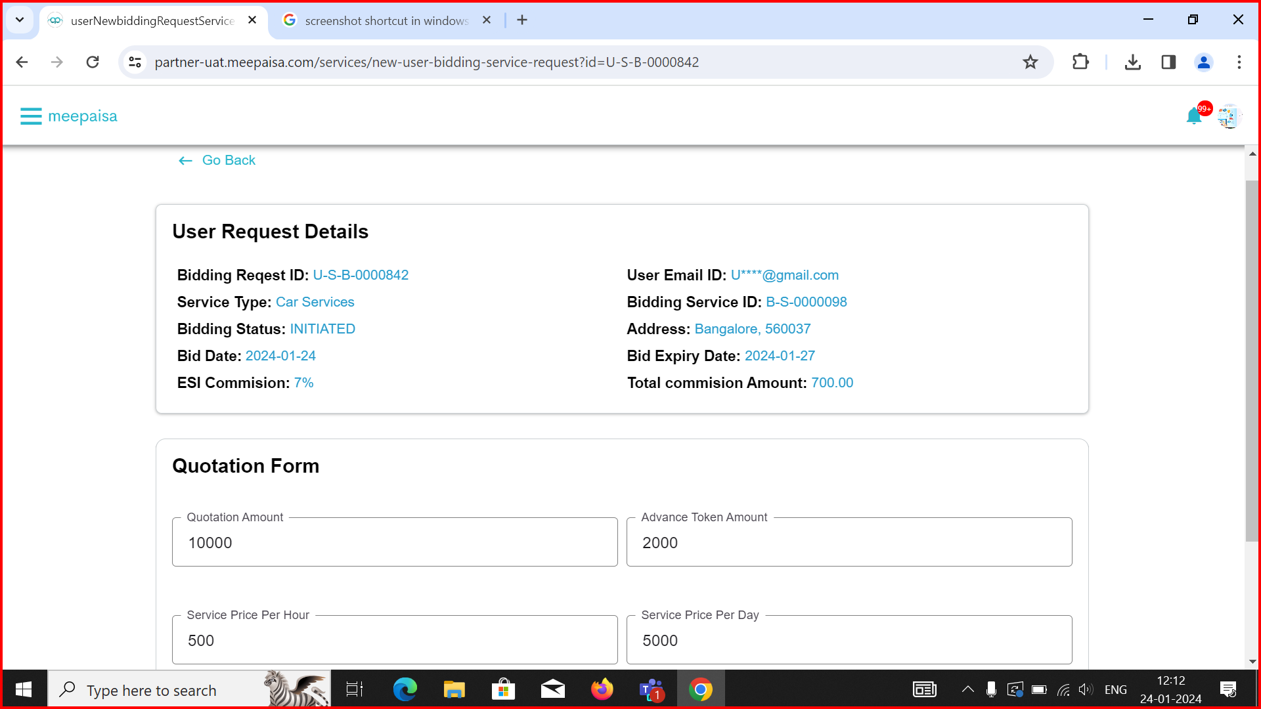Click the Car Services service type value
The height and width of the screenshot is (709, 1261).
coord(315,302)
